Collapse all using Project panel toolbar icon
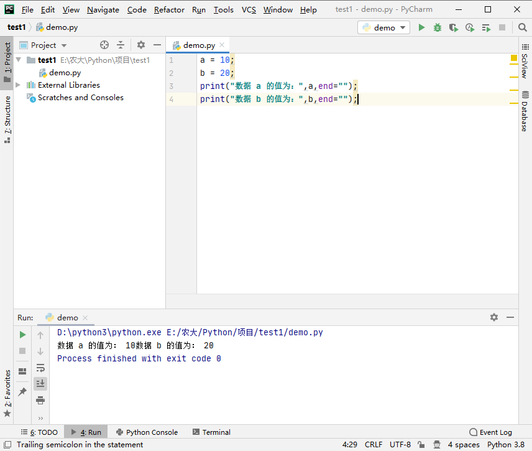Image resolution: width=532 pixels, height=451 pixels. pos(121,45)
